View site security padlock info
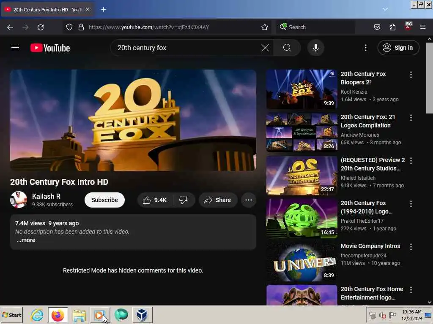This screenshot has height=324, width=433. (81, 27)
